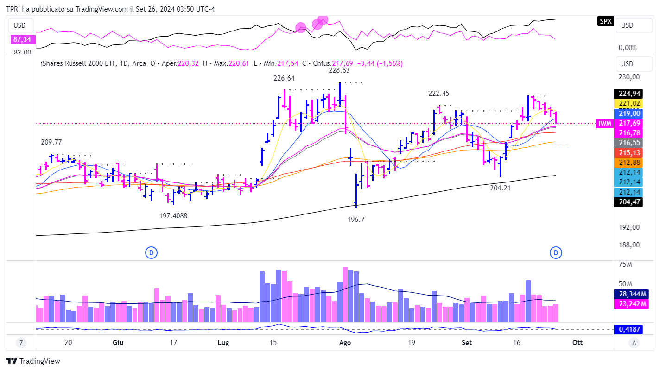This screenshot has height=371, width=660.
Task: Toggle auto scale with the A button
Action: point(634,343)
